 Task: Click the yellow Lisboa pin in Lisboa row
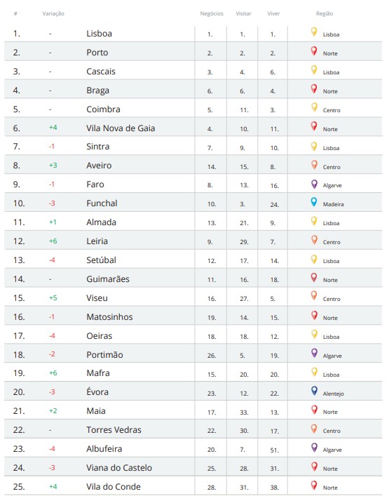tap(314, 32)
